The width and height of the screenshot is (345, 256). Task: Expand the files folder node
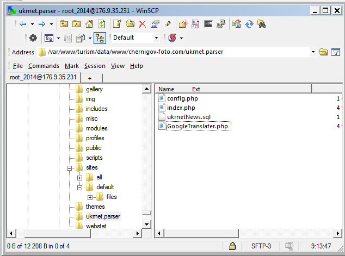pos(90,197)
